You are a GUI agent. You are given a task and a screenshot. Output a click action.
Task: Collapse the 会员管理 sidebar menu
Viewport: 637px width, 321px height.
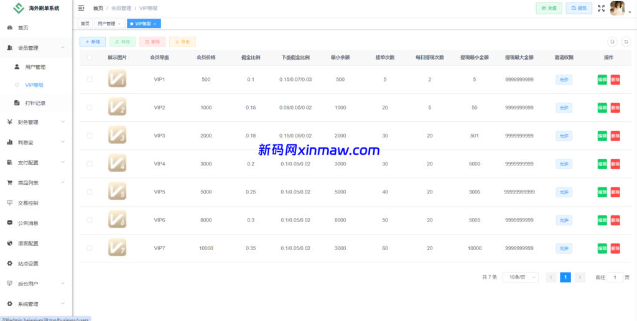(36, 47)
